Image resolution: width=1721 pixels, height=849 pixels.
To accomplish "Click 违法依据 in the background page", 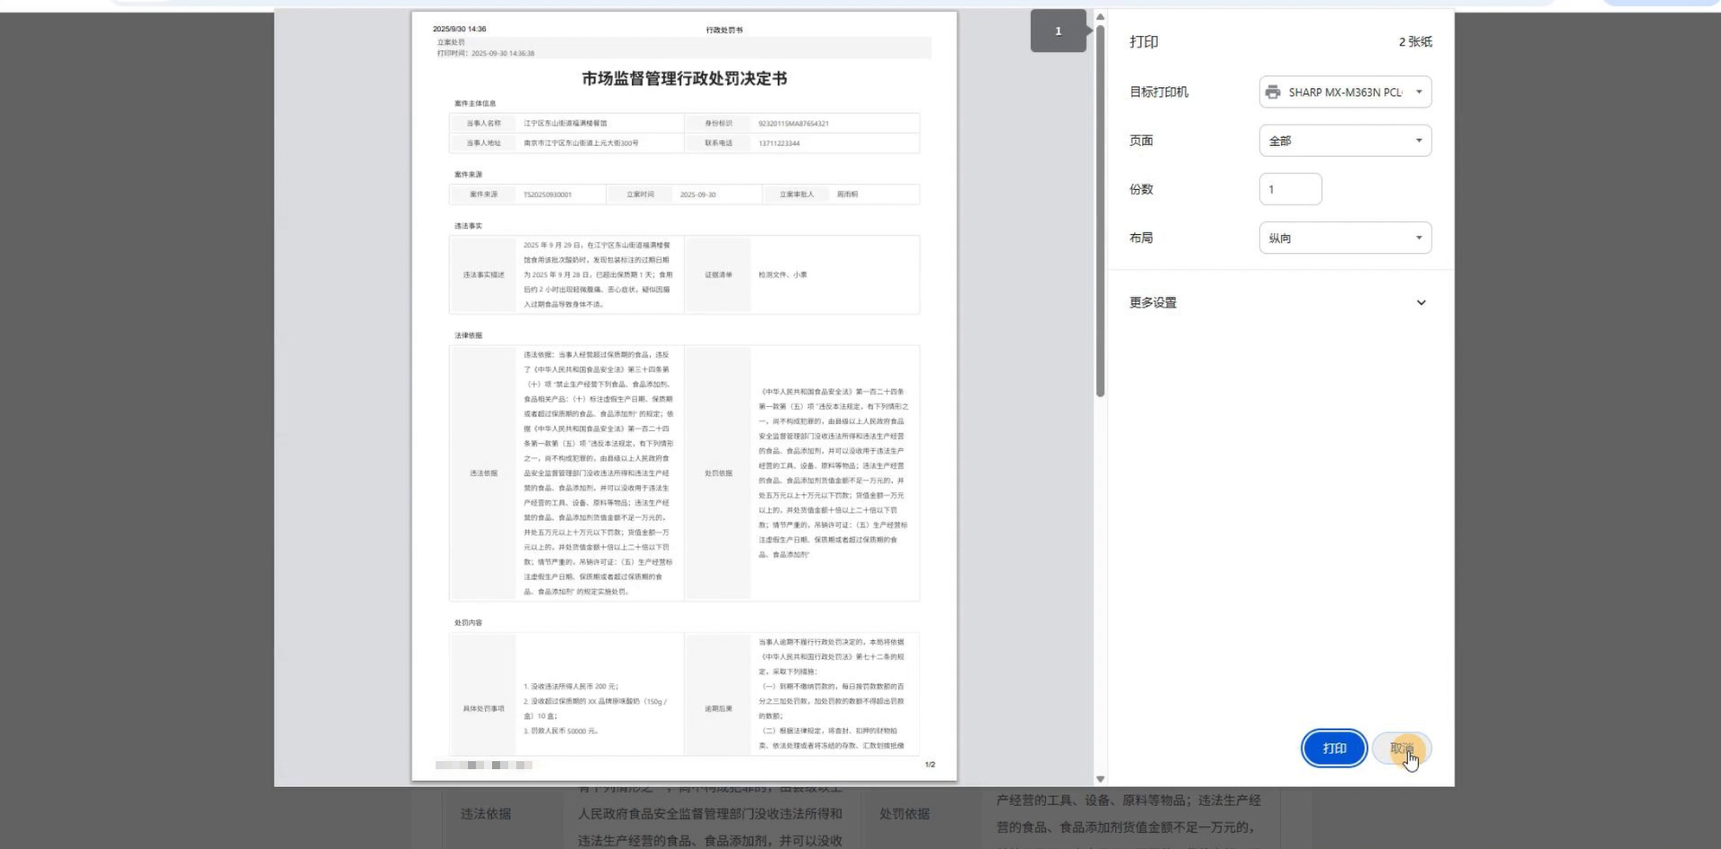I will pos(486,814).
